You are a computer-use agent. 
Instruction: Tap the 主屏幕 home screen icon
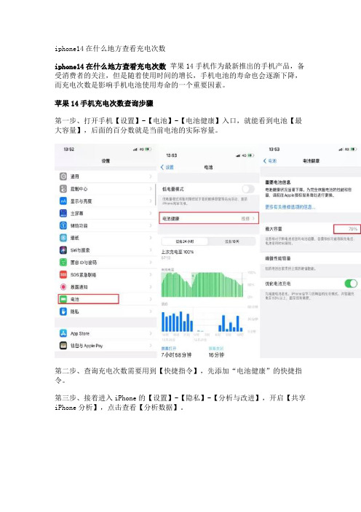coord(63,213)
